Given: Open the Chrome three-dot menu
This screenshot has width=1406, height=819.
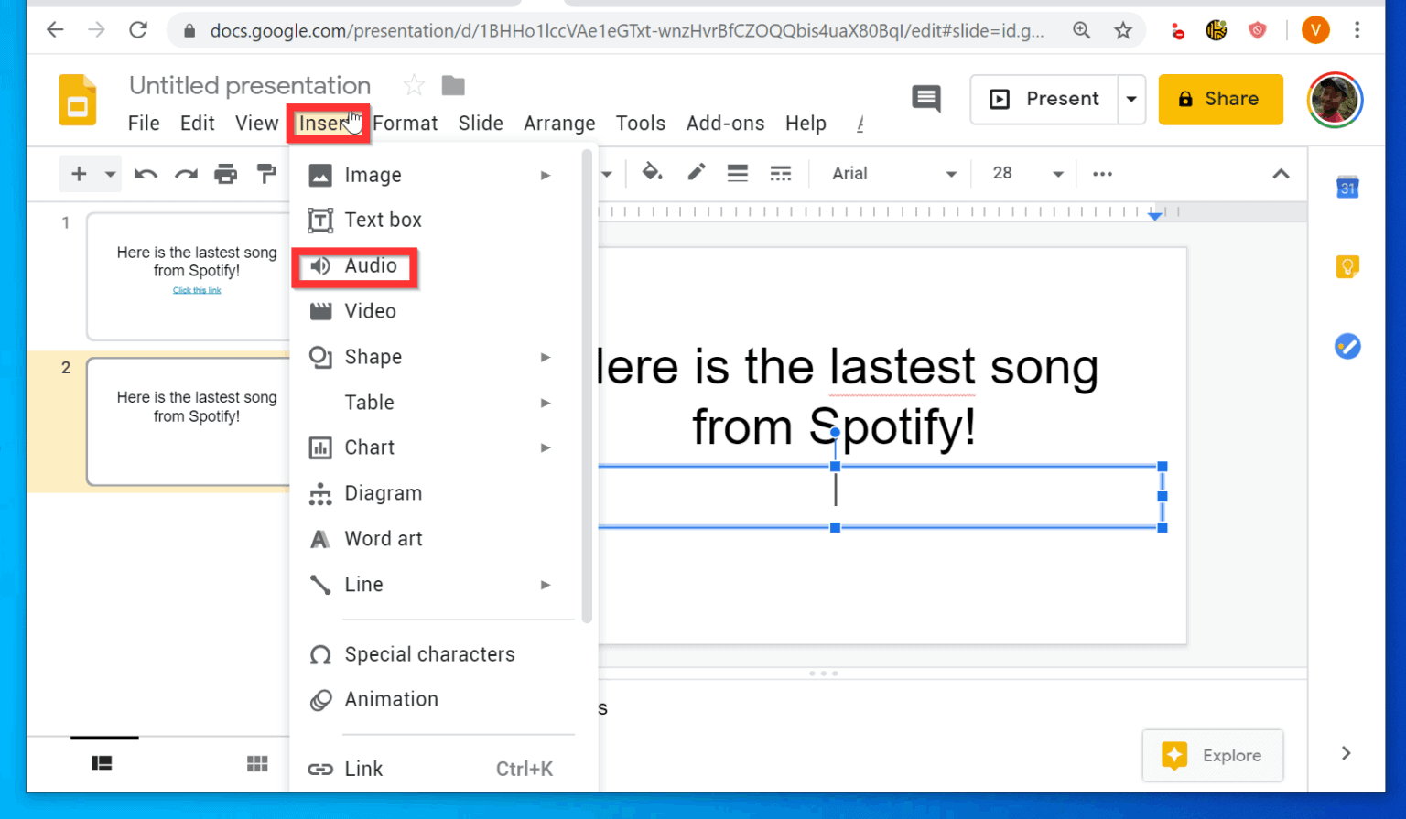Looking at the screenshot, I should [x=1357, y=30].
